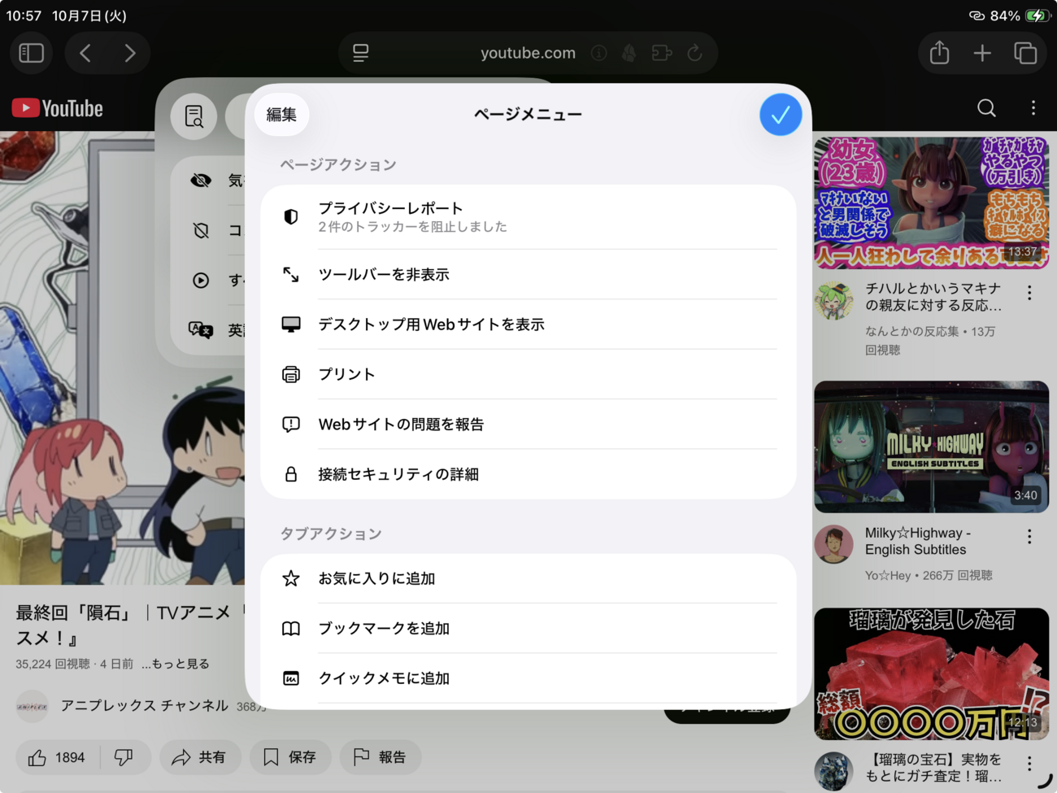
Task: Choose プリント from page menu
Action: [x=528, y=374]
